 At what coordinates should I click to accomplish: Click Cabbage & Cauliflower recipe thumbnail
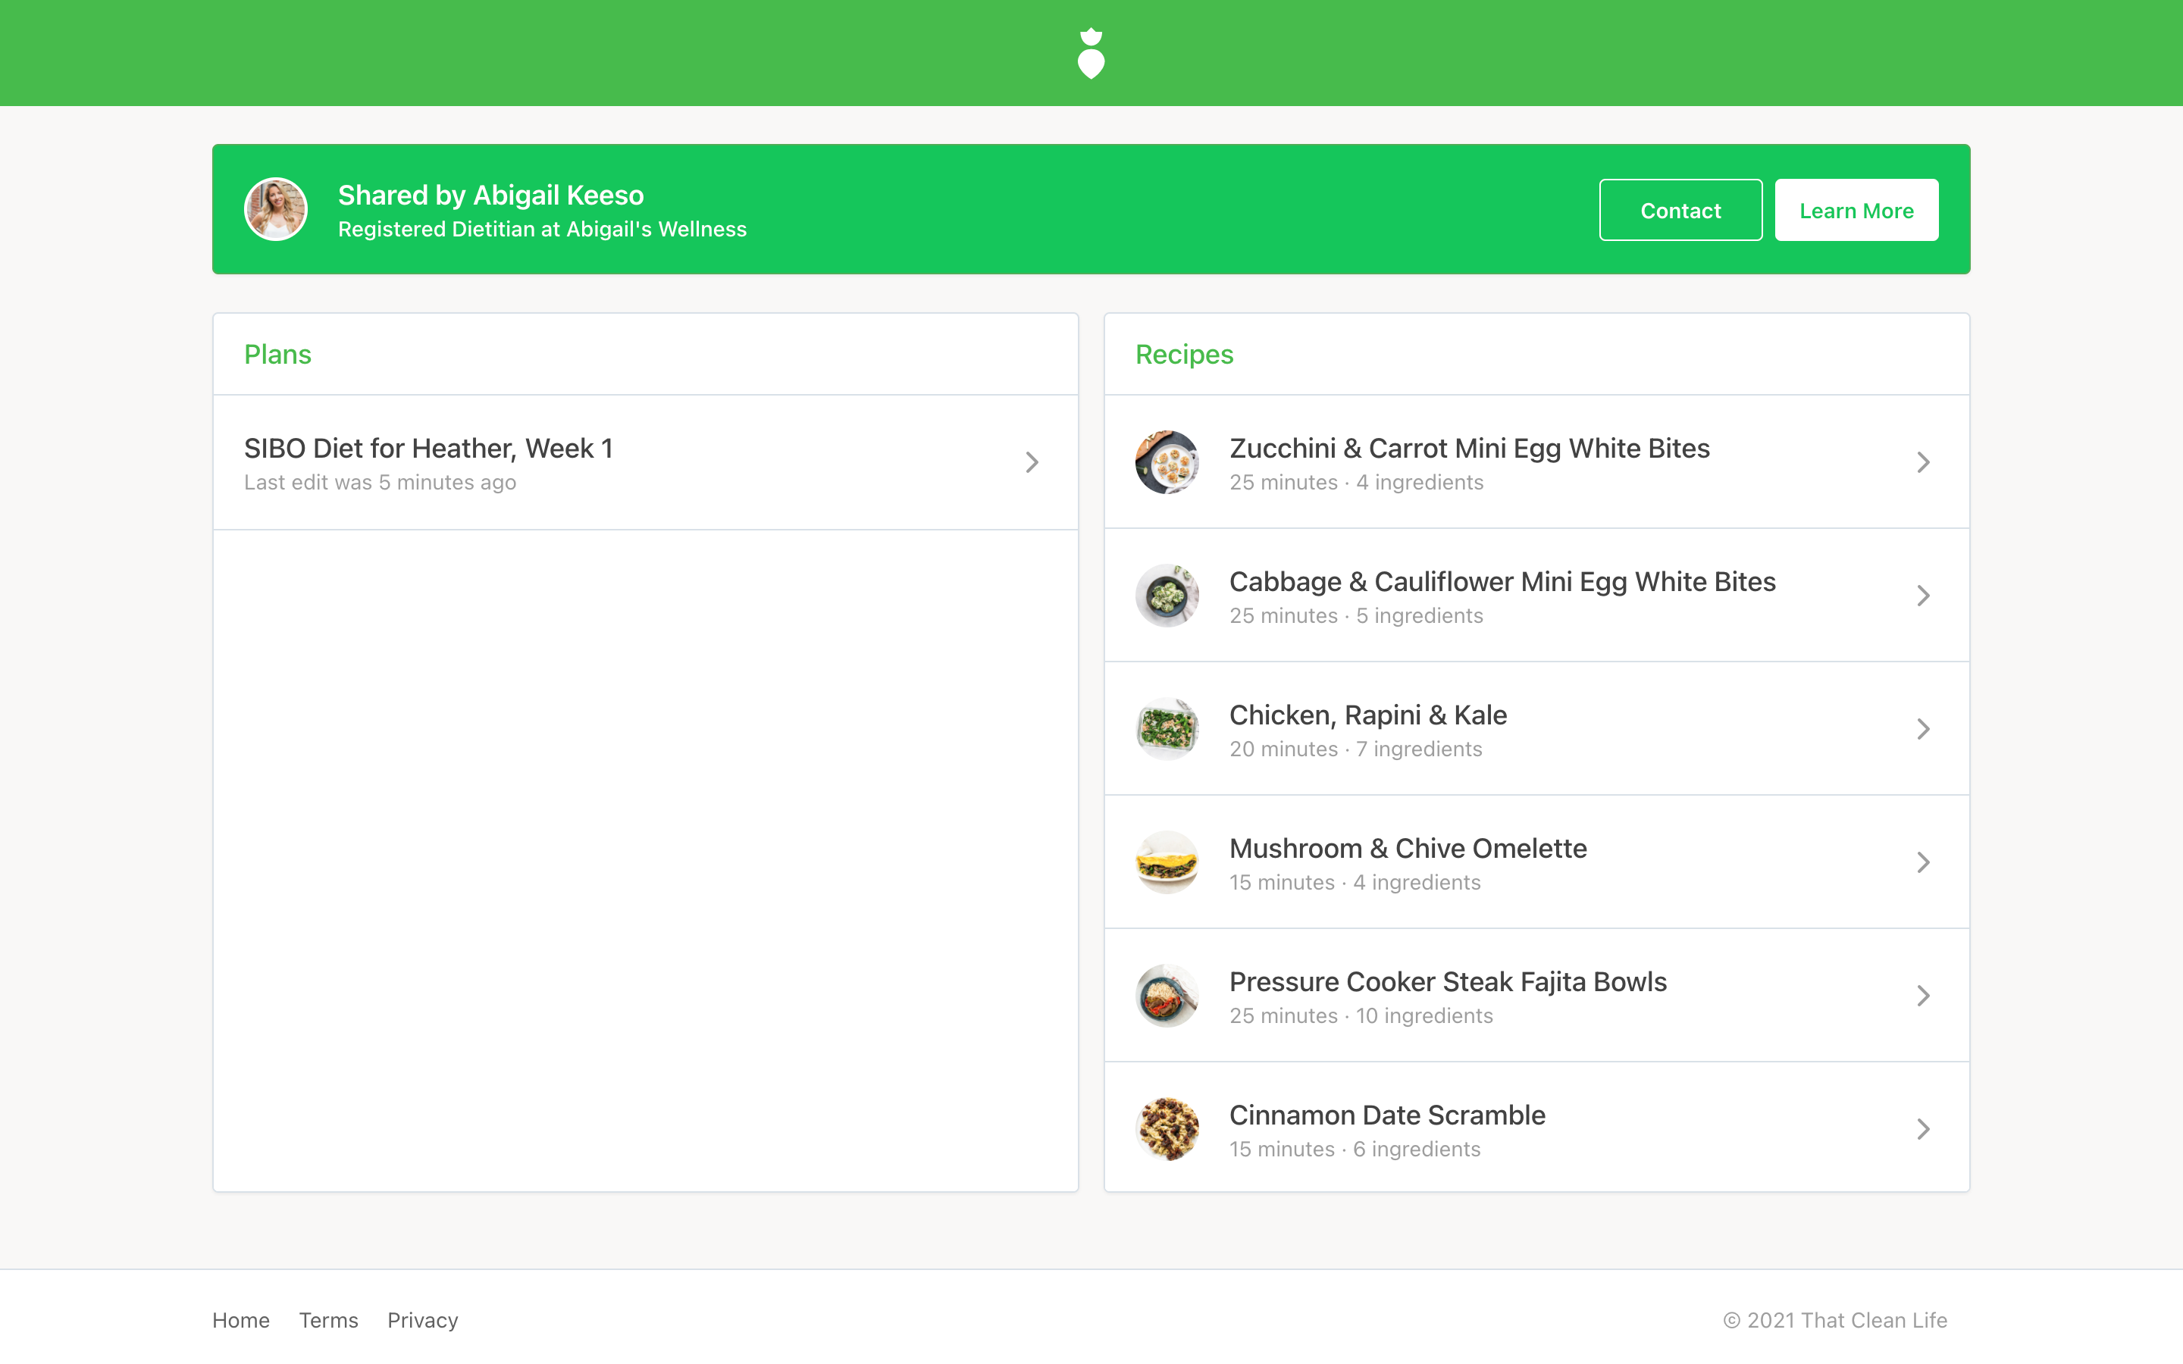(x=1167, y=596)
